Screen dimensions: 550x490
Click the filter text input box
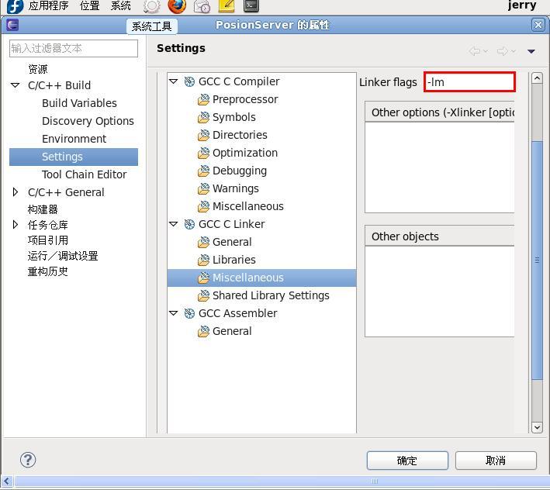pyautogui.click(x=74, y=48)
